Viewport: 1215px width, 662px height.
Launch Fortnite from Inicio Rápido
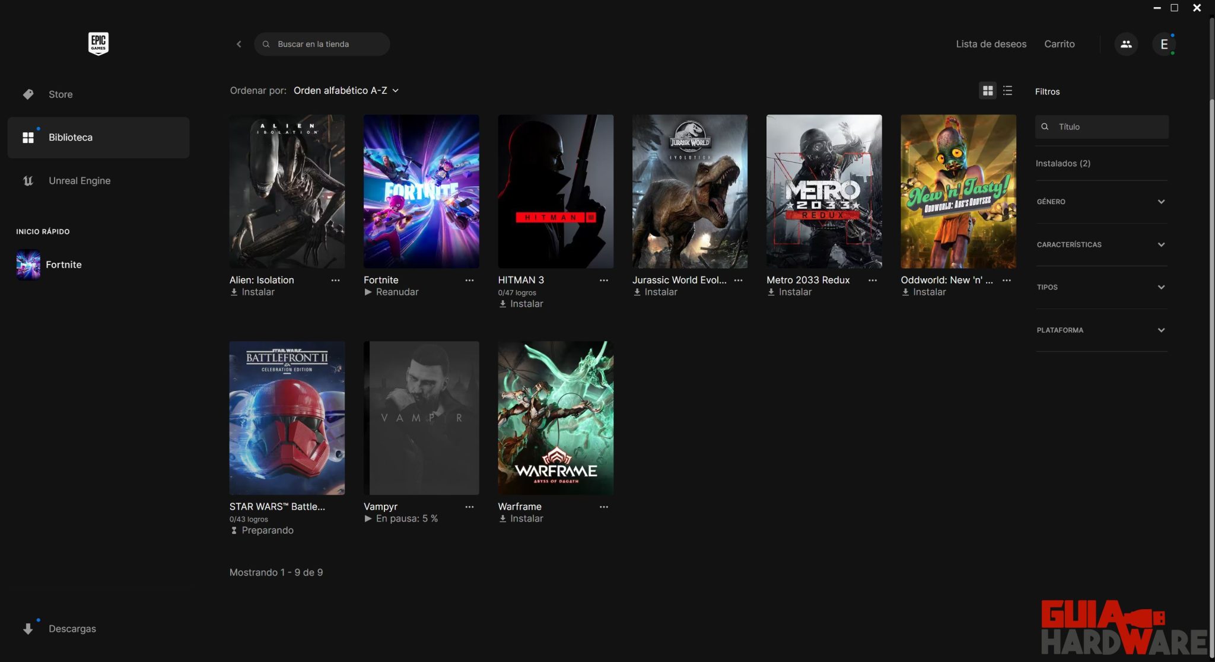point(63,265)
